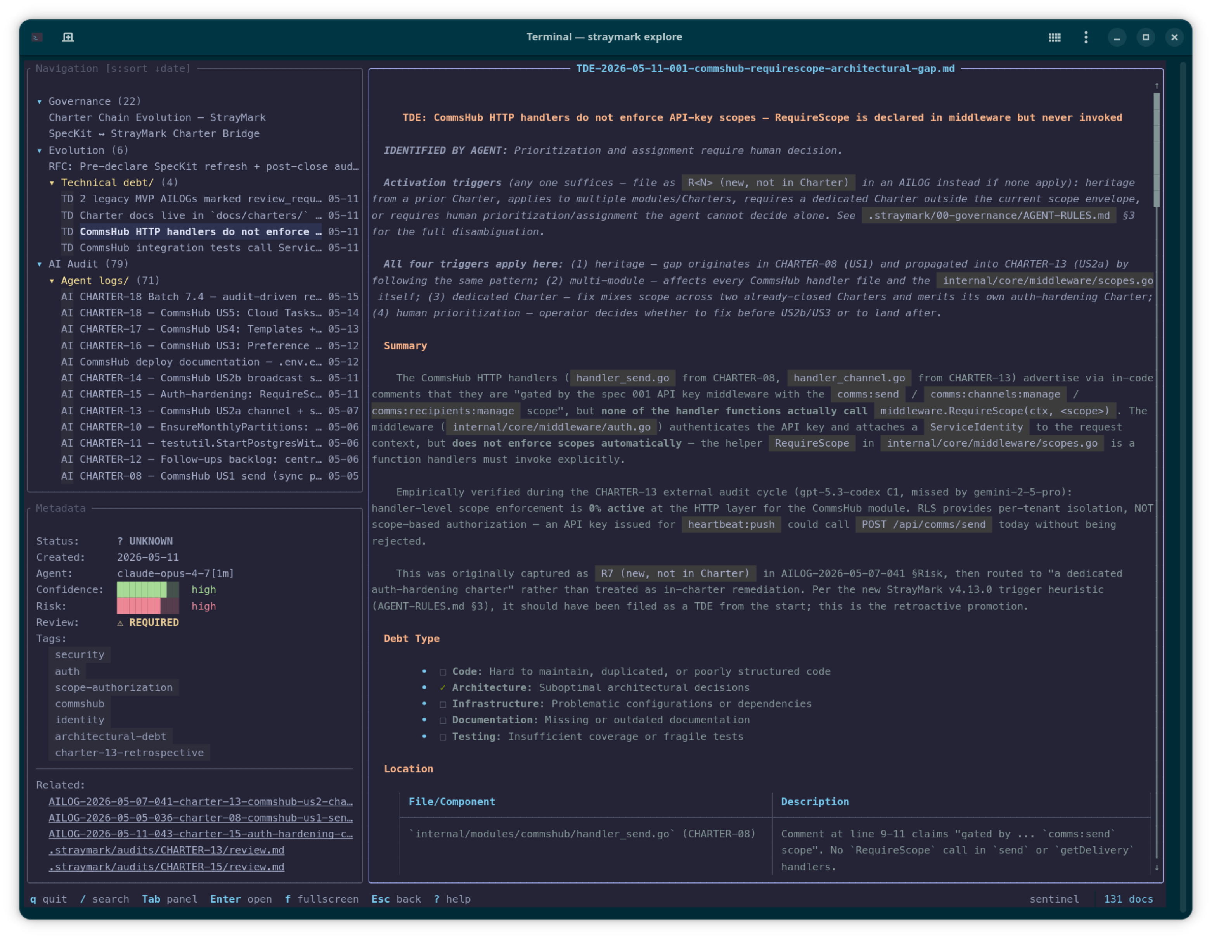Open CHARTER-14 CommsHub US2b broadcast log
1212x939 pixels.
210,378
